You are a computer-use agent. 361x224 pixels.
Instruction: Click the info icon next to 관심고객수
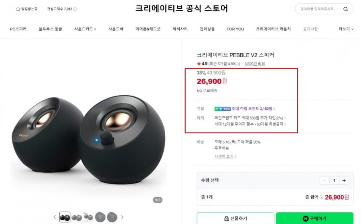75,9
